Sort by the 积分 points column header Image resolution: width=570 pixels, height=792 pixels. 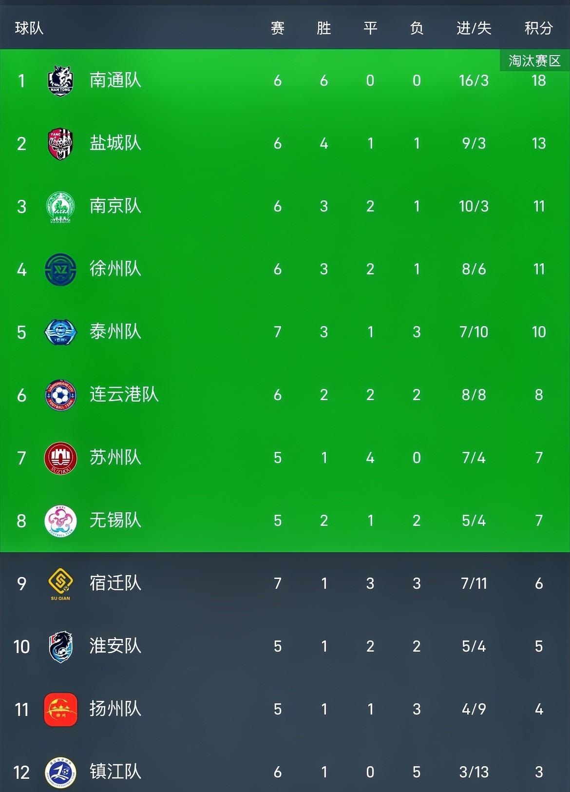pos(538,28)
